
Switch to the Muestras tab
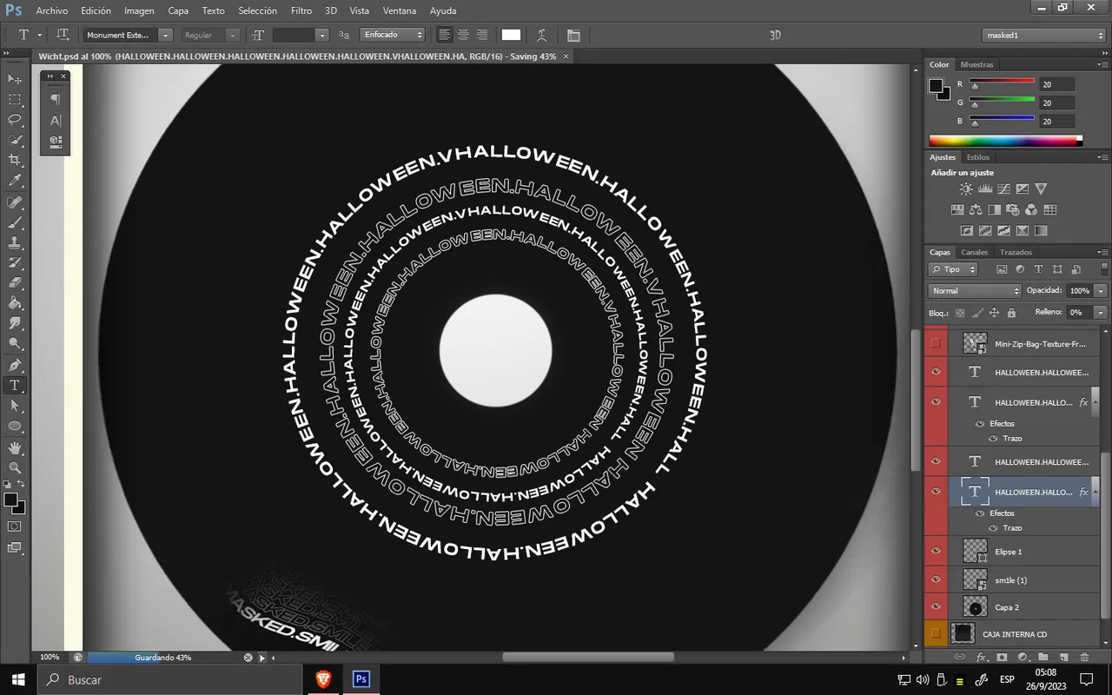977,64
